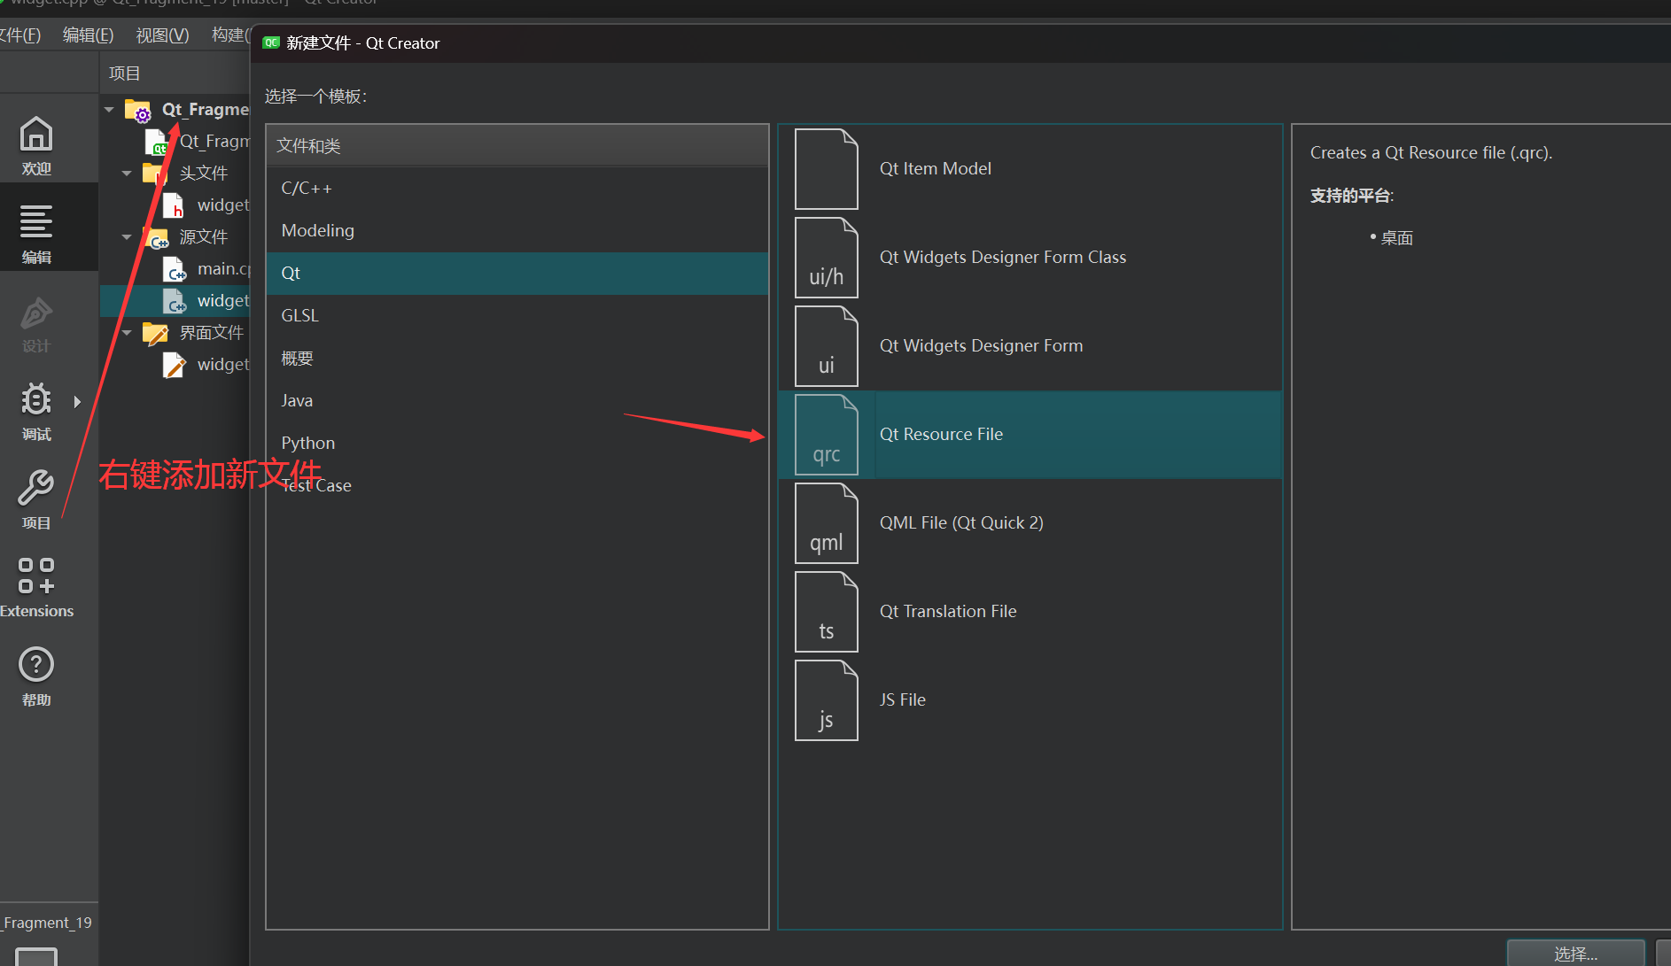Select the Qt category
The height and width of the screenshot is (966, 1671).
517,273
